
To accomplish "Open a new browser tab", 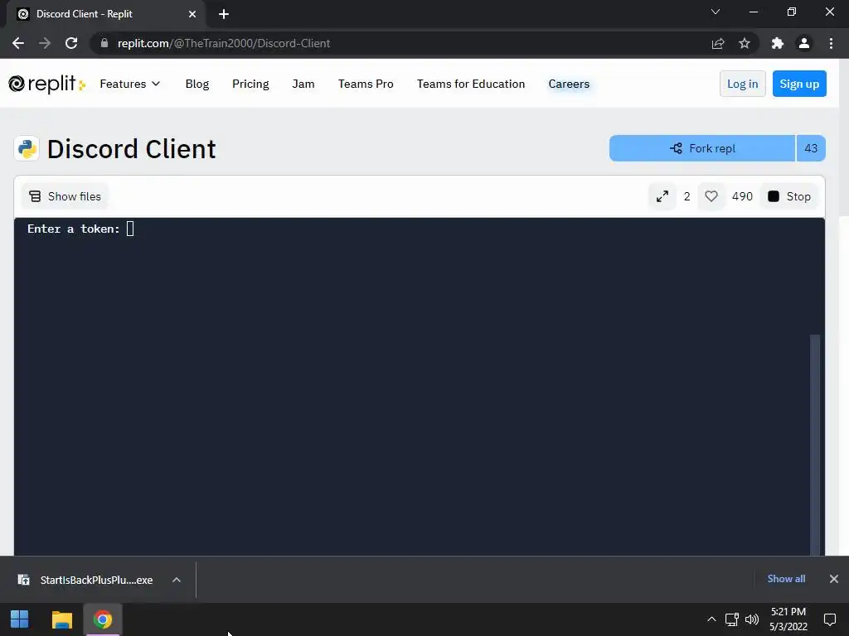I will coord(224,14).
